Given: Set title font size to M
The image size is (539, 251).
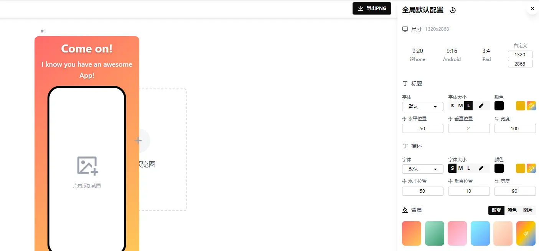Looking at the screenshot, I should [460, 106].
